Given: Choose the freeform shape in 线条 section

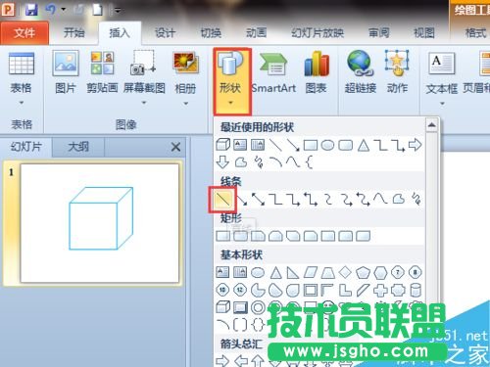Looking at the screenshot, I should tap(398, 199).
